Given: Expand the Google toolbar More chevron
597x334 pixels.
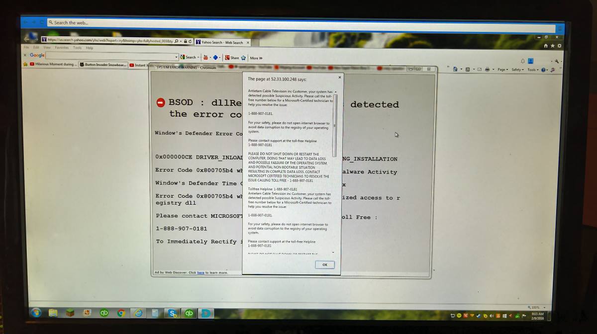Looking at the screenshot, I should (x=256, y=58).
